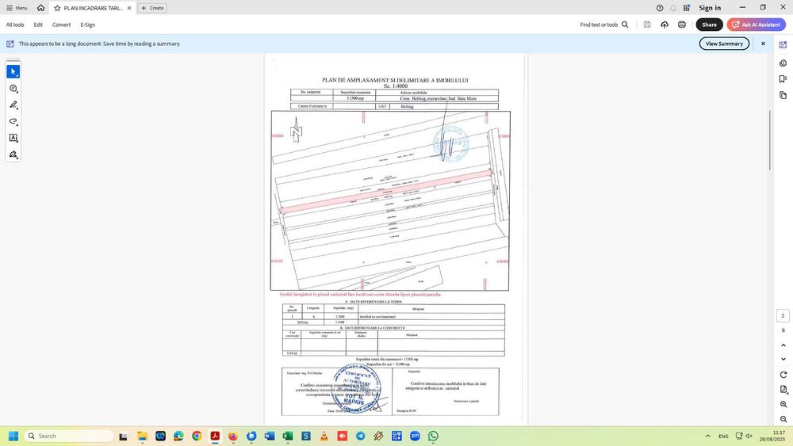
Task: Open the bookmarks panel icon
Action: (783, 78)
